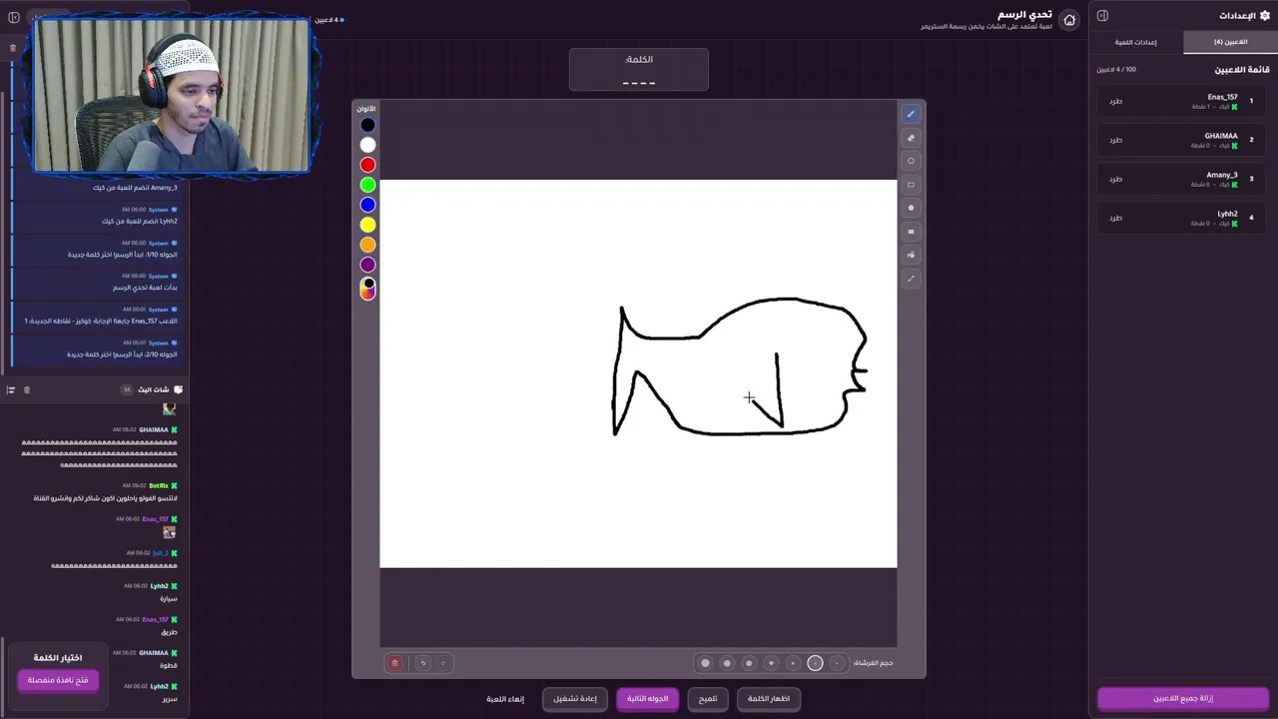Redo the last undone stroke
Screen dimensions: 1278x719
(x=443, y=663)
